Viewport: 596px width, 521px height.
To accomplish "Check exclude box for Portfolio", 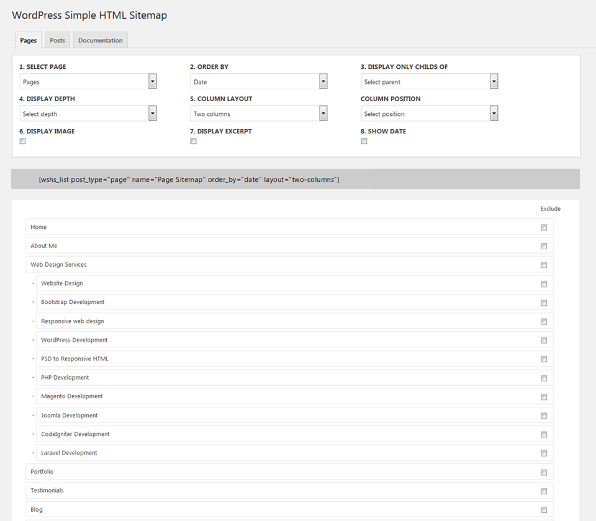I will point(544,473).
